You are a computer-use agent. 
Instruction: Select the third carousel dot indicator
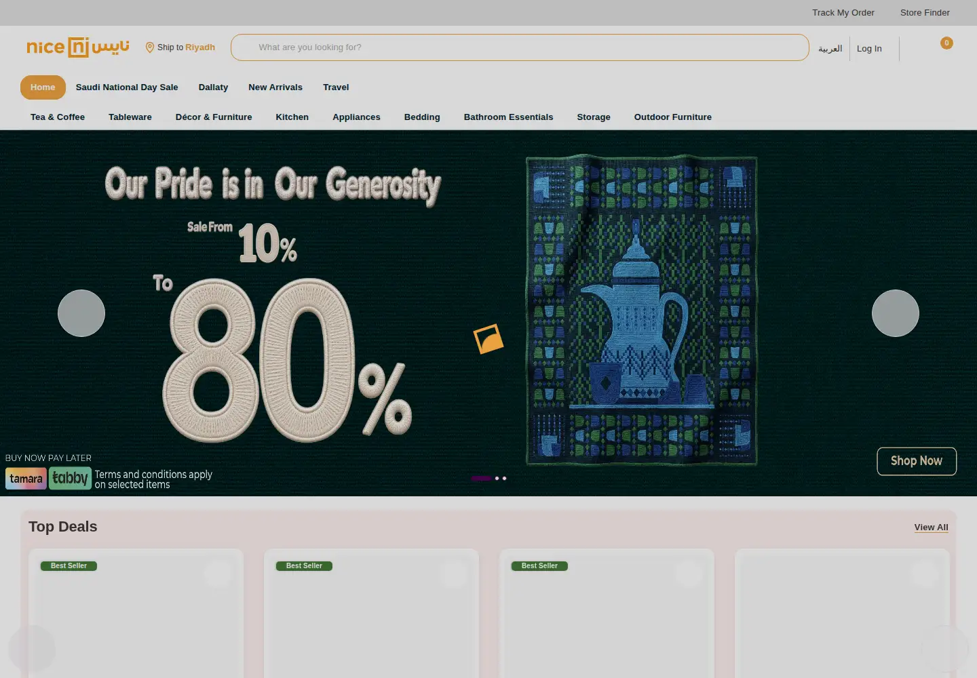point(504,478)
